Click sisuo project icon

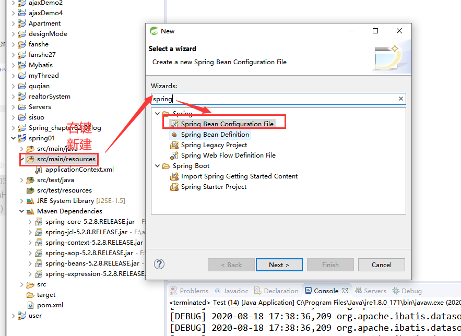coord(22,117)
